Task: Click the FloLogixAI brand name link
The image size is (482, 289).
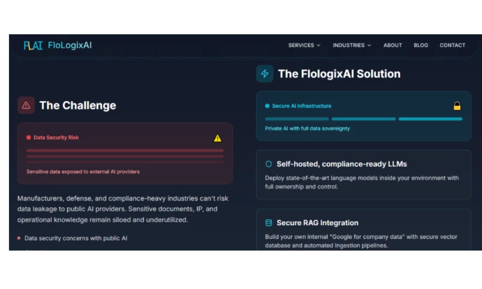Action: tap(70, 45)
